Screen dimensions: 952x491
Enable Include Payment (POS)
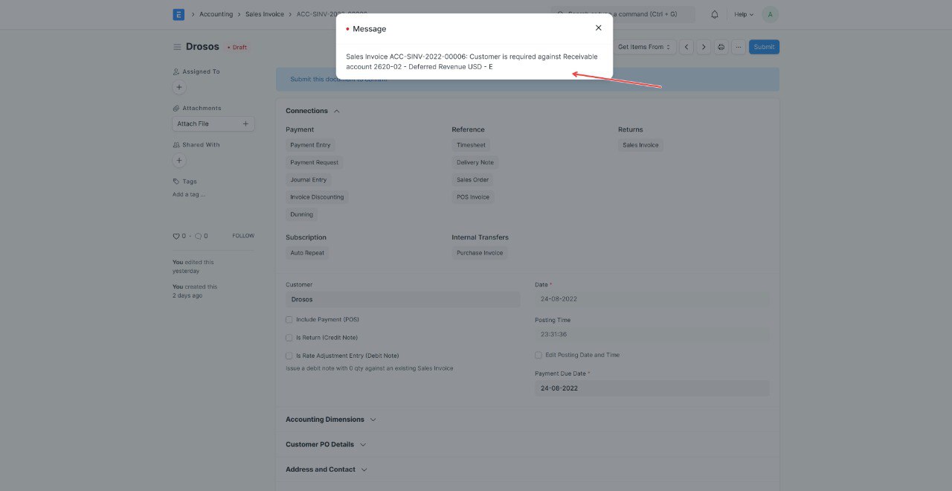coord(289,319)
